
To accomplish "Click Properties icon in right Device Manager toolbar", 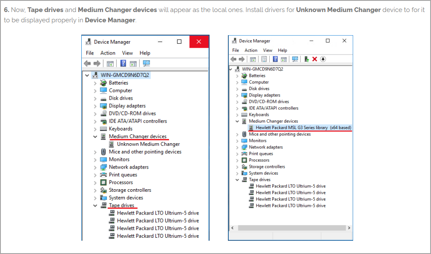I will [x=264, y=59].
